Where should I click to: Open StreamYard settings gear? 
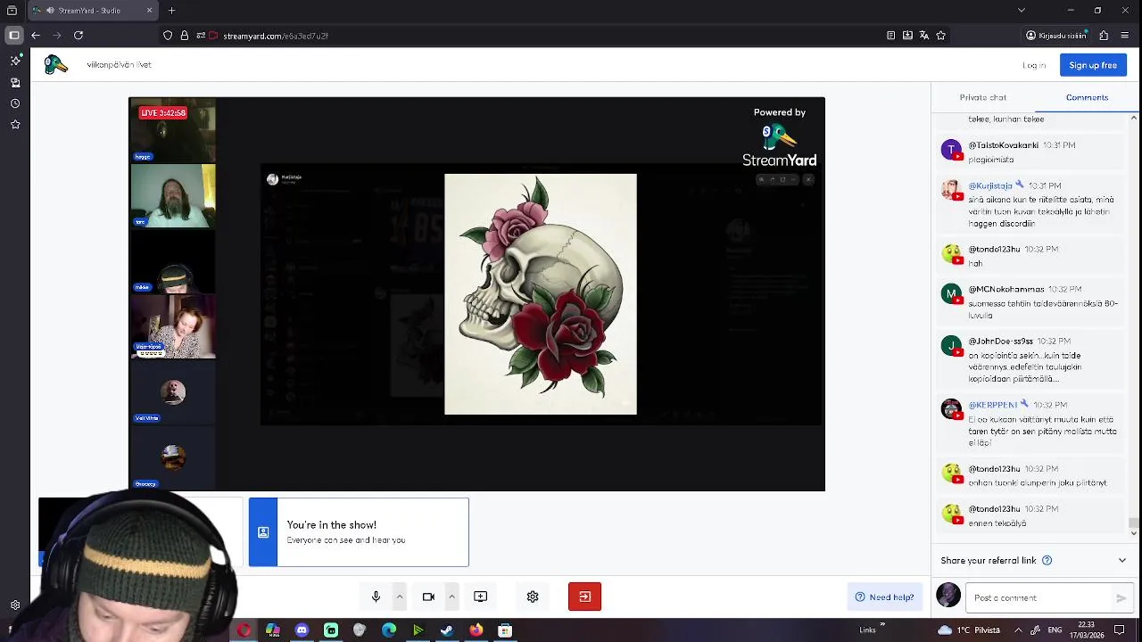pyautogui.click(x=533, y=597)
